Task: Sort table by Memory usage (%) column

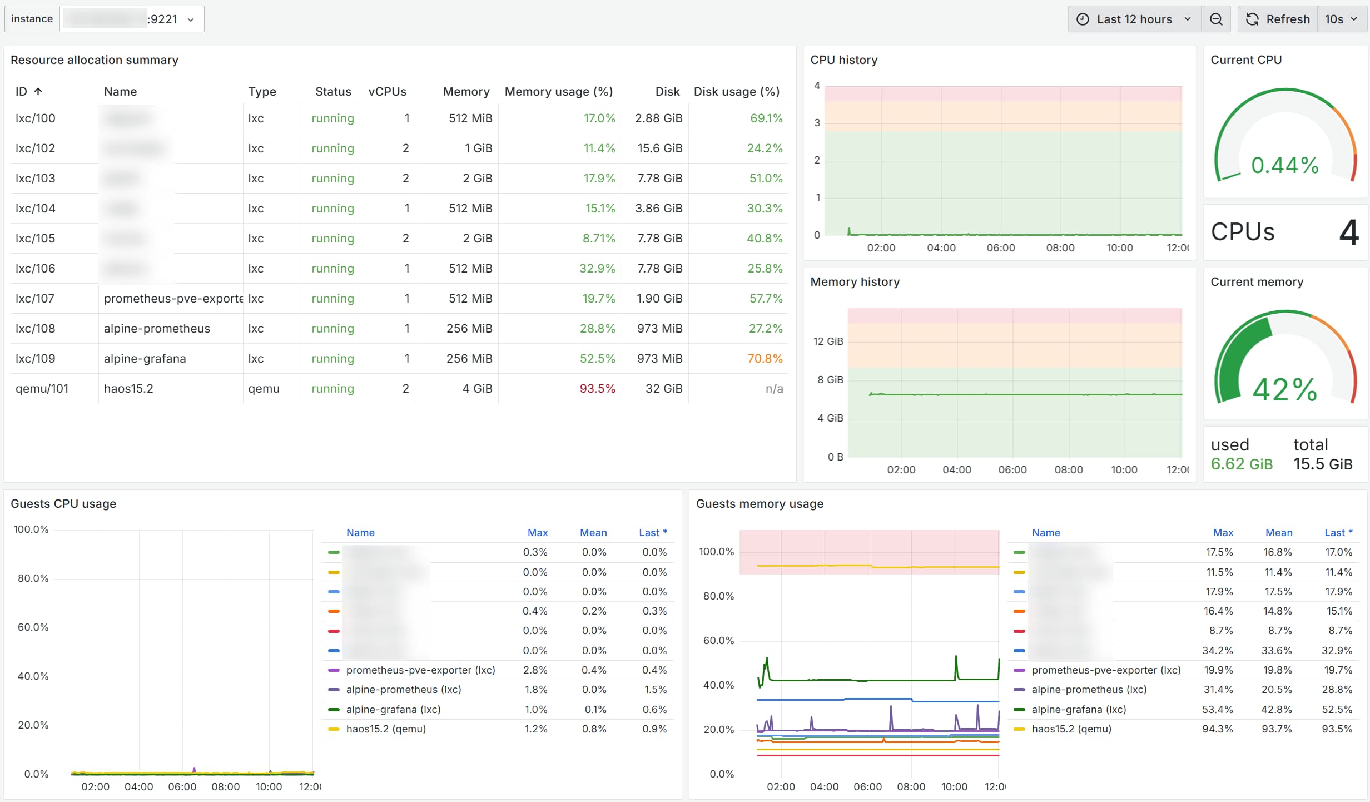Action: click(x=558, y=92)
